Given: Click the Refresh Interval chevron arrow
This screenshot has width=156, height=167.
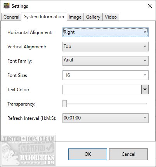Looking at the screenshot, I should click(x=145, y=118).
